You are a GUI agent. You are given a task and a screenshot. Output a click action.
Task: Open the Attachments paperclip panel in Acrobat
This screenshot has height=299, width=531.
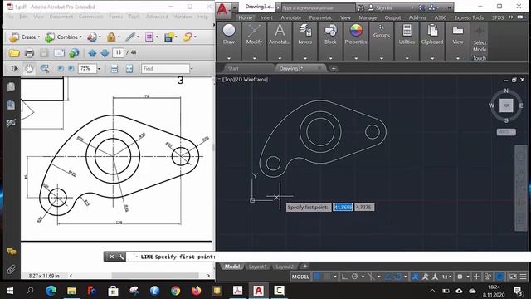(x=11, y=269)
